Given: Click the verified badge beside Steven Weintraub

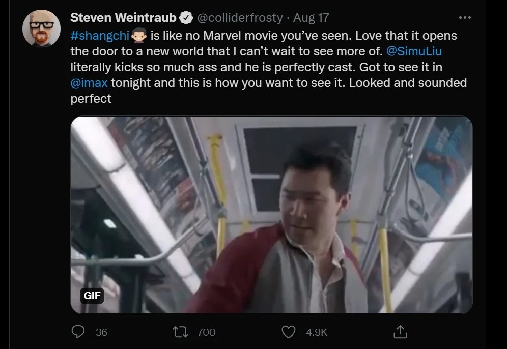Looking at the screenshot, I should [x=186, y=18].
